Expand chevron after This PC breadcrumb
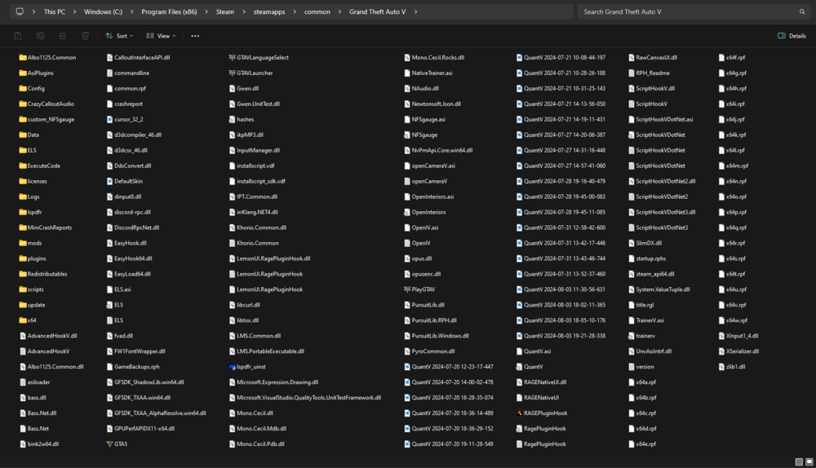Image resolution: width=816 pixels, height=468 pixels. [x=75, y=11]
